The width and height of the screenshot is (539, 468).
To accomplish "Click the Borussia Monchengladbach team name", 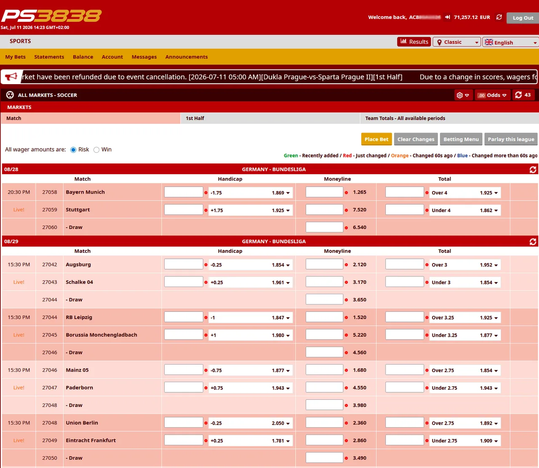I will coord(101,335).
